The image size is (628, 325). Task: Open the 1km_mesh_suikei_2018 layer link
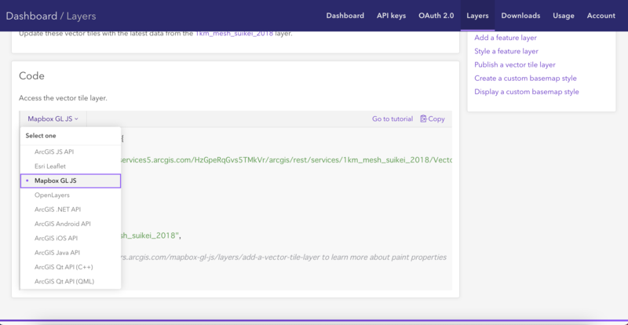click(x=234, y=34)
